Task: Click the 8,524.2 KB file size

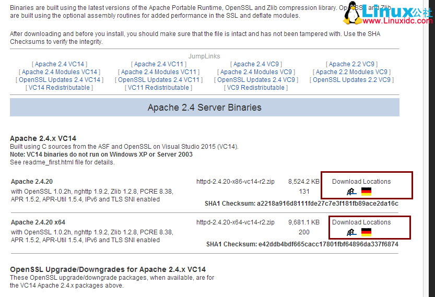Action: [304, 181]
